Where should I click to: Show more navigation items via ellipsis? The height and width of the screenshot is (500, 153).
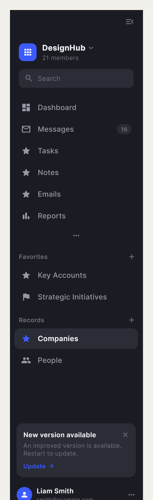[x=76, y=236]
